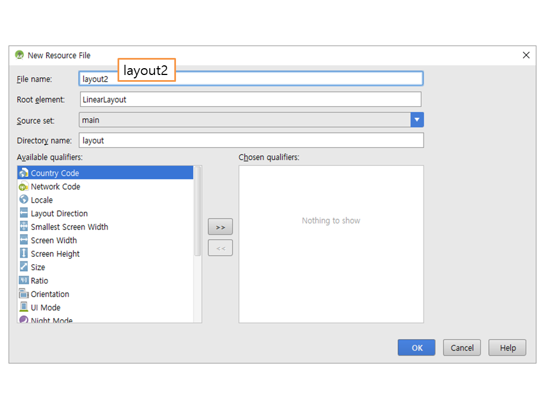Open the Source set dropdown arrow
Screen dimensions: 545x409
[x=417, y=120]
